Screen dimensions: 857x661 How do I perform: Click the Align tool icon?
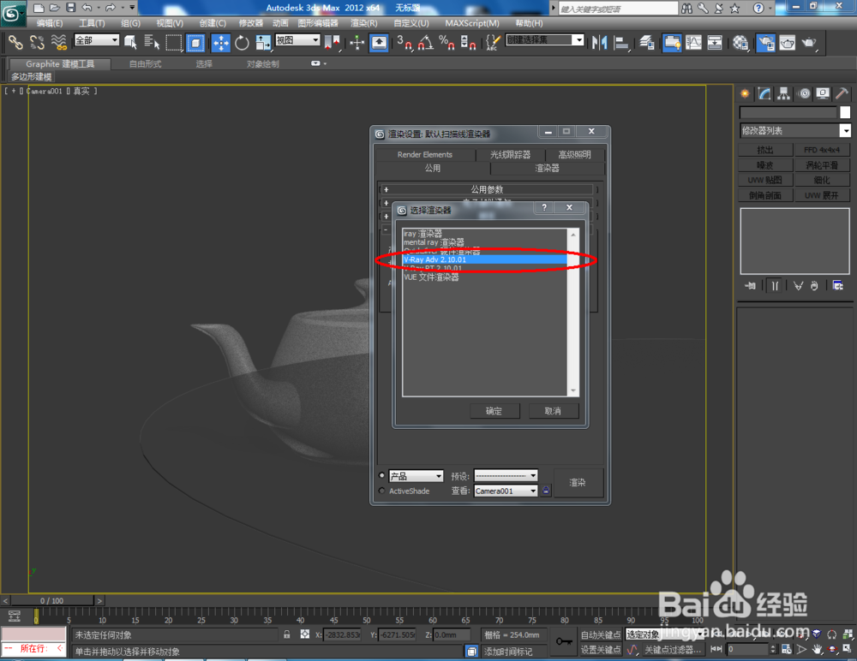click(620, 42)
